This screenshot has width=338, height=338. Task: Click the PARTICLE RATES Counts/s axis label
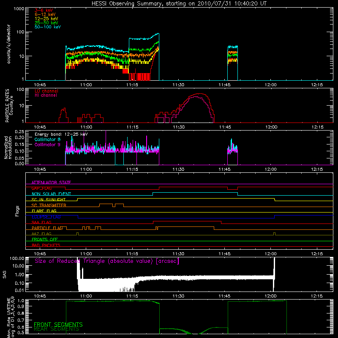tap(9, 105)
